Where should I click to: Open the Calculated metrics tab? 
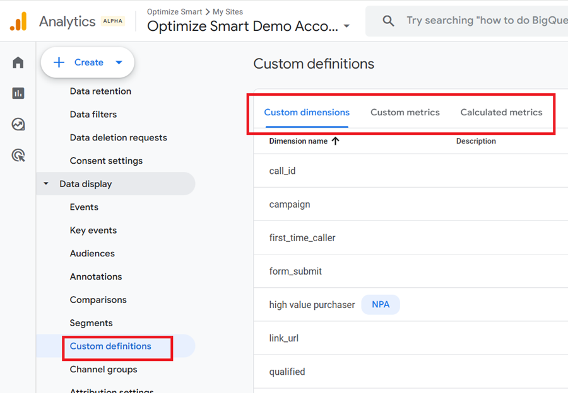pos(501,112)
